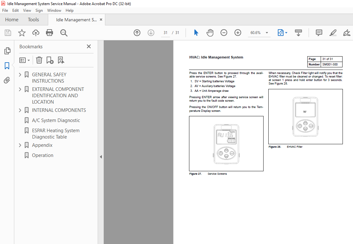Delete selected bookmark with trash icon
The image size is (353, 244).
click(39, 60)
